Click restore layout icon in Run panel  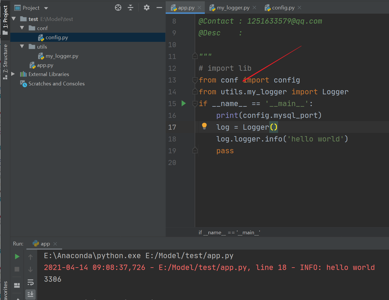(x=17, y=285)
